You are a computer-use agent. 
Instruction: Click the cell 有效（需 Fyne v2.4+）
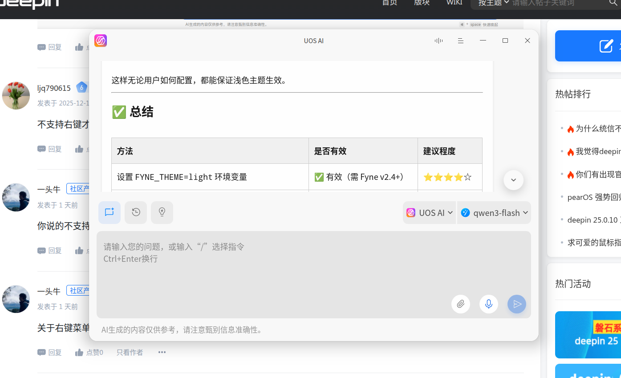[x=363, y=177]
